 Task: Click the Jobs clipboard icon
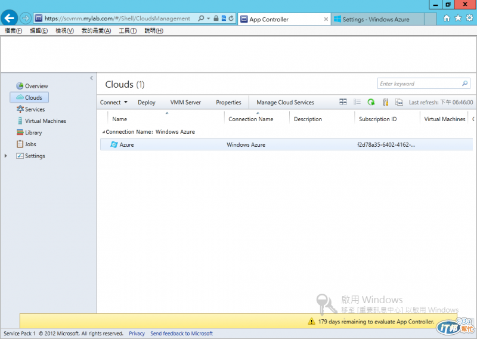pos(20,144)
